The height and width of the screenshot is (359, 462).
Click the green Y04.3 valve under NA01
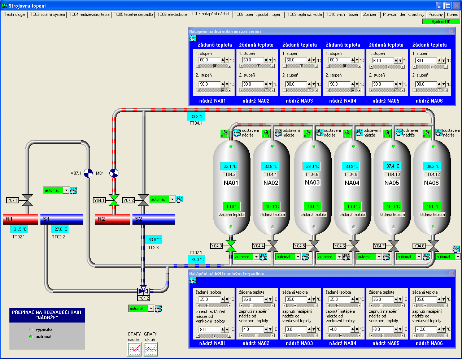pyautogui.click(x=231, y=246)
